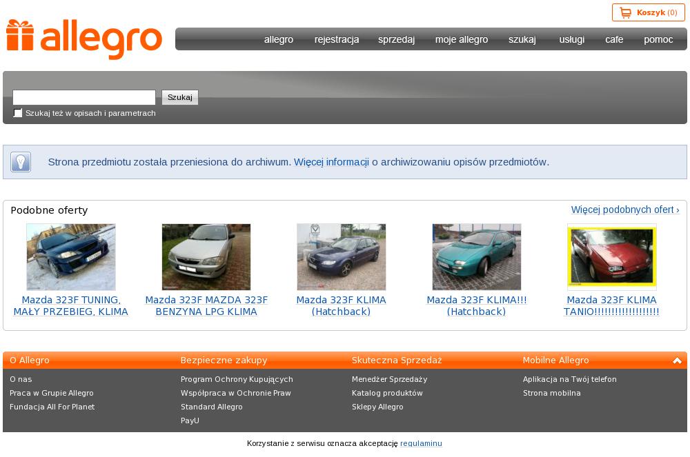Screen dimensions: 690x457
Task: Collapse the footer with the arrow icon
Action: tap(677, 360)
